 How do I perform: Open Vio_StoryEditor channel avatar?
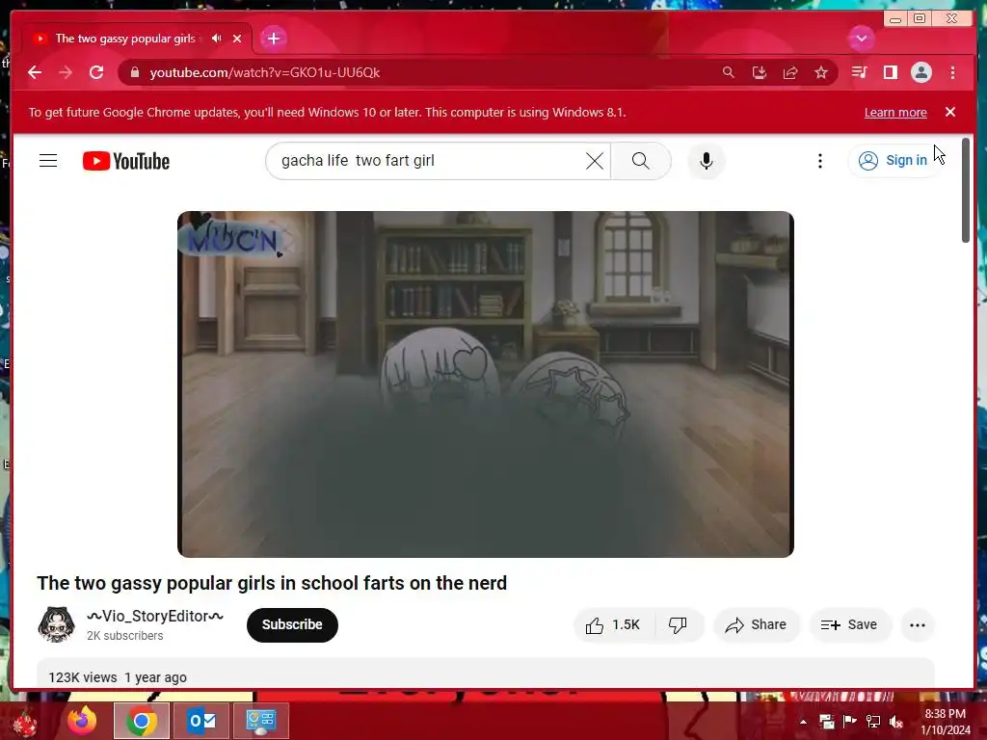point(57,624)
